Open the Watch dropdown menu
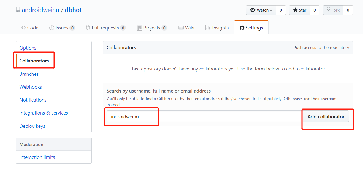This screenshot has width=363, height=193. point(261,10)
